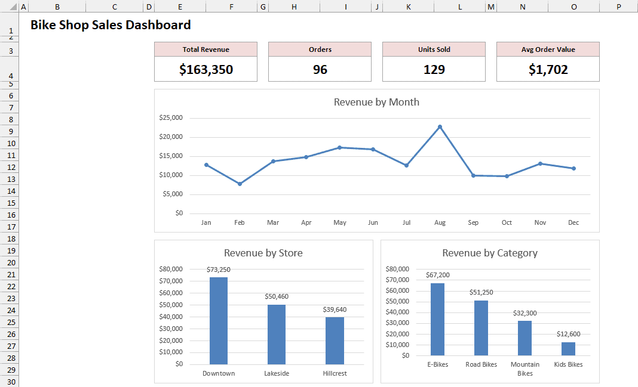Select column C header
This screenshot has height=387, width=638.
[x=114, y=7]
